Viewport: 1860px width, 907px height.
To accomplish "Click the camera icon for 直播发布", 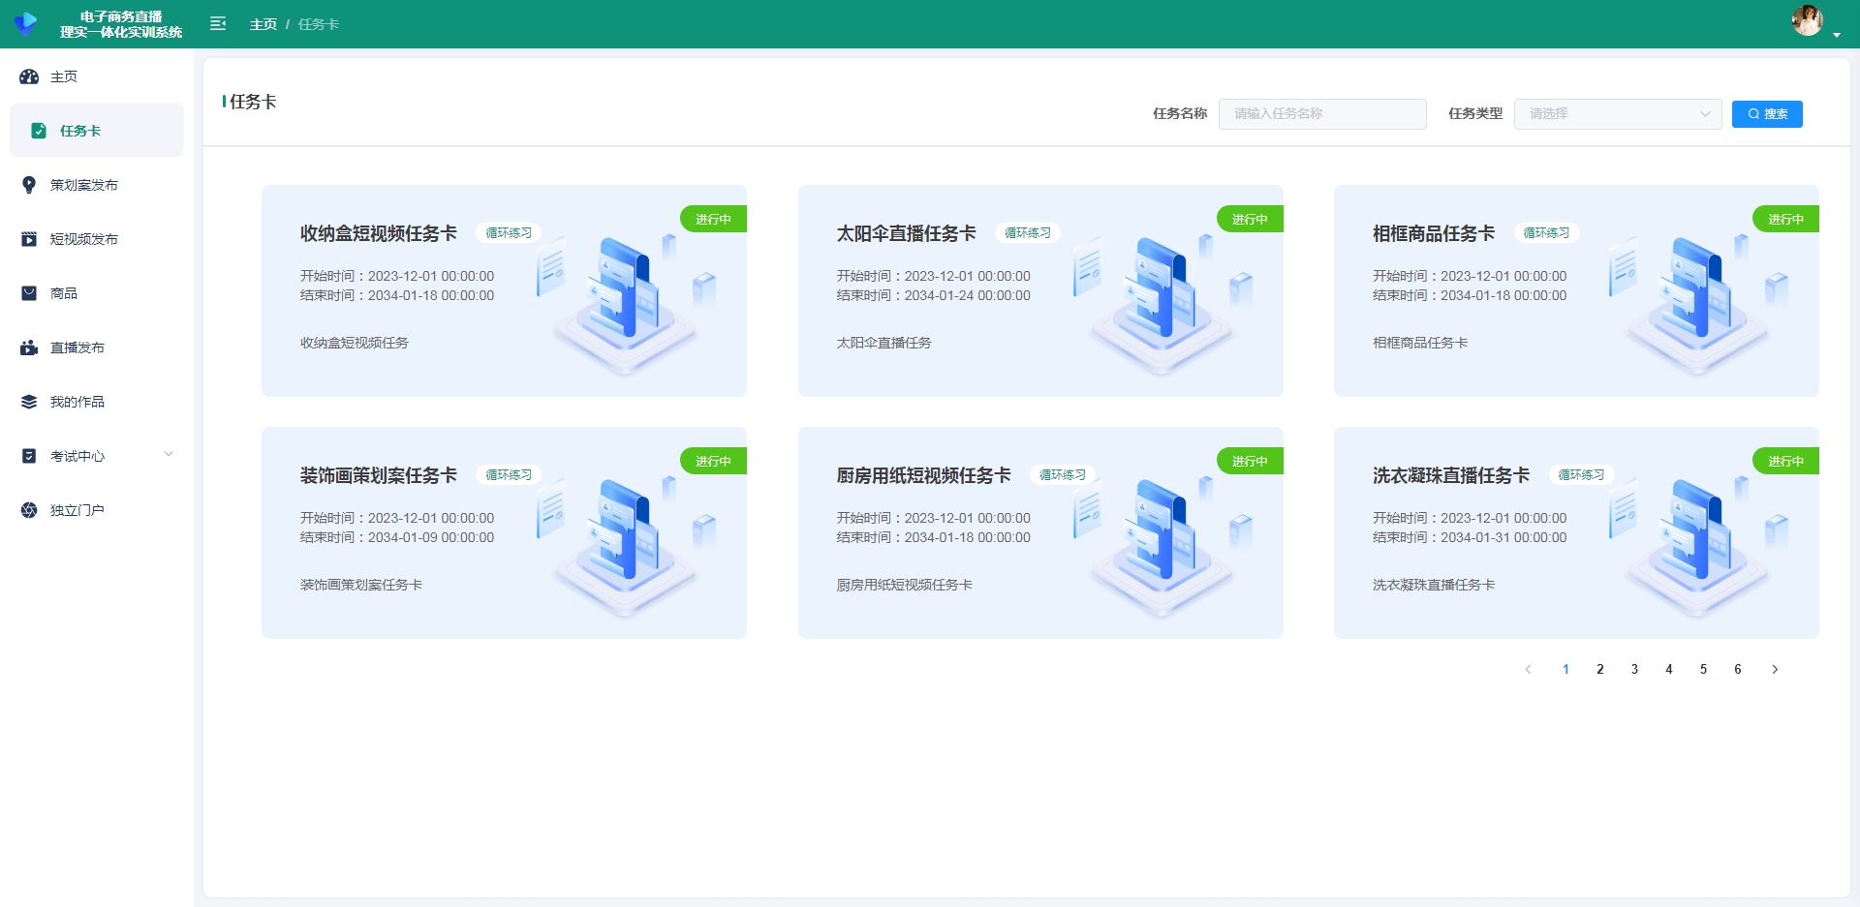I will (x=29, y=348).
